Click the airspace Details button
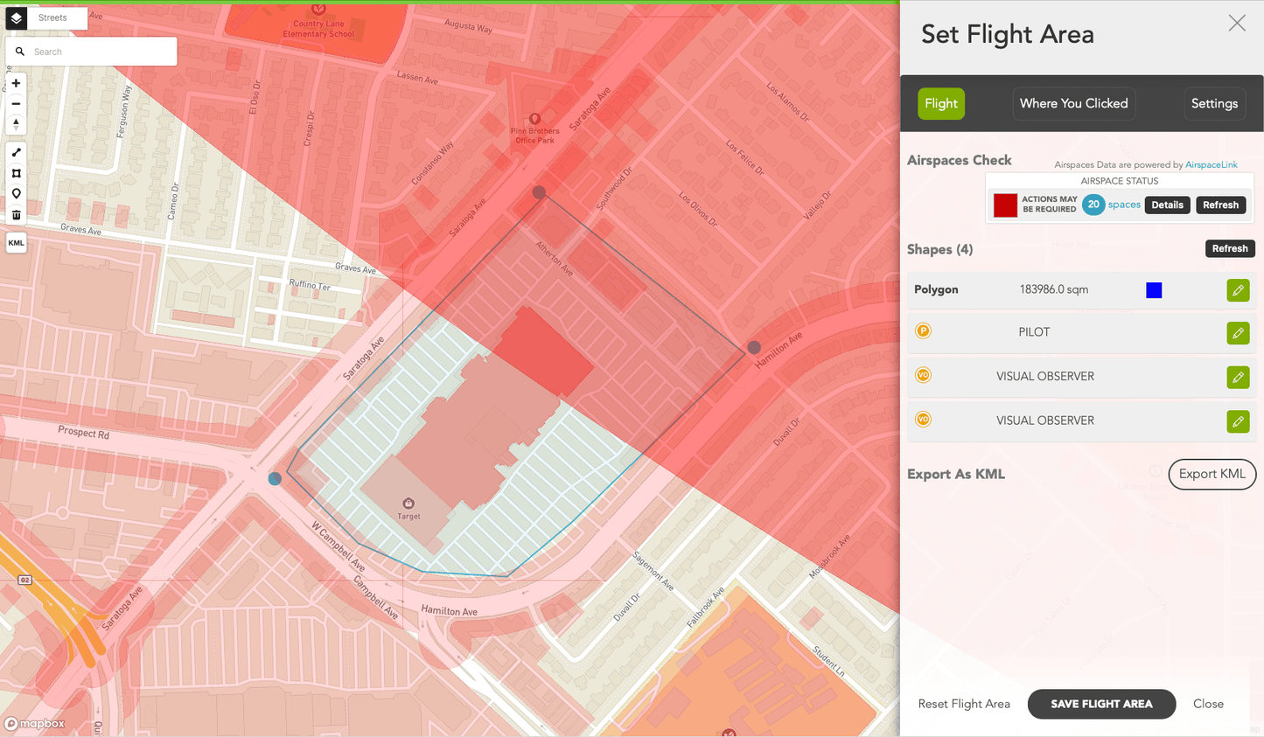 pyautogui.click(x=1167, y=205)
